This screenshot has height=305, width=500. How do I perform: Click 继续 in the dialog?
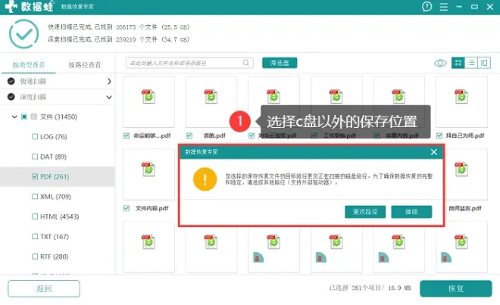pyautogui.click(x=411, y=212)
